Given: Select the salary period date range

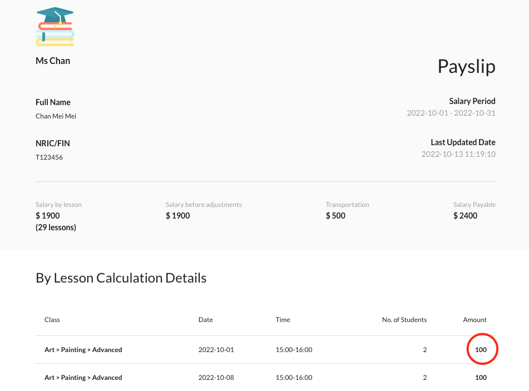Looking at the screenshot, I should click(x=451, y=113).
